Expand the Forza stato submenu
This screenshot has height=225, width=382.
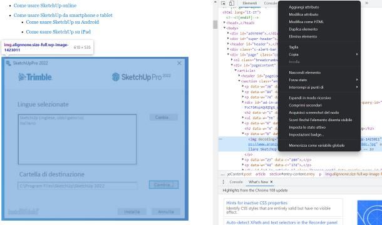pos(357,80)
